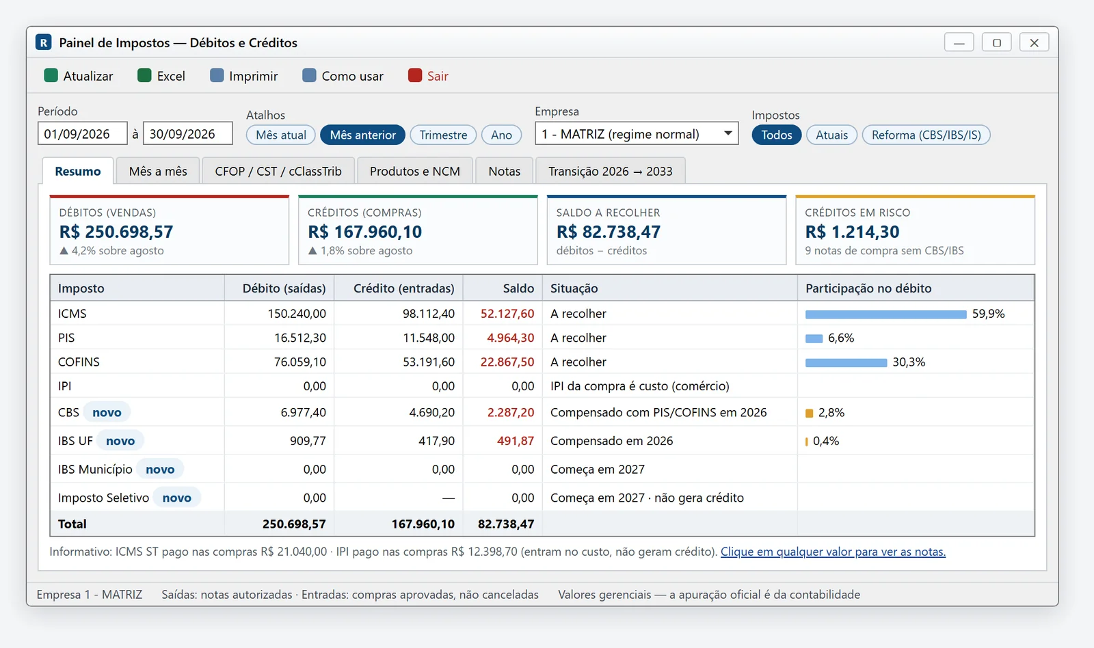Open the Créditos em Risco card

tap(915, 230)
